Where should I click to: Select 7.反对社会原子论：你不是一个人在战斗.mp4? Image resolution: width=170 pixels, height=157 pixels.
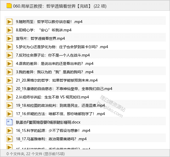pos(53,55)
